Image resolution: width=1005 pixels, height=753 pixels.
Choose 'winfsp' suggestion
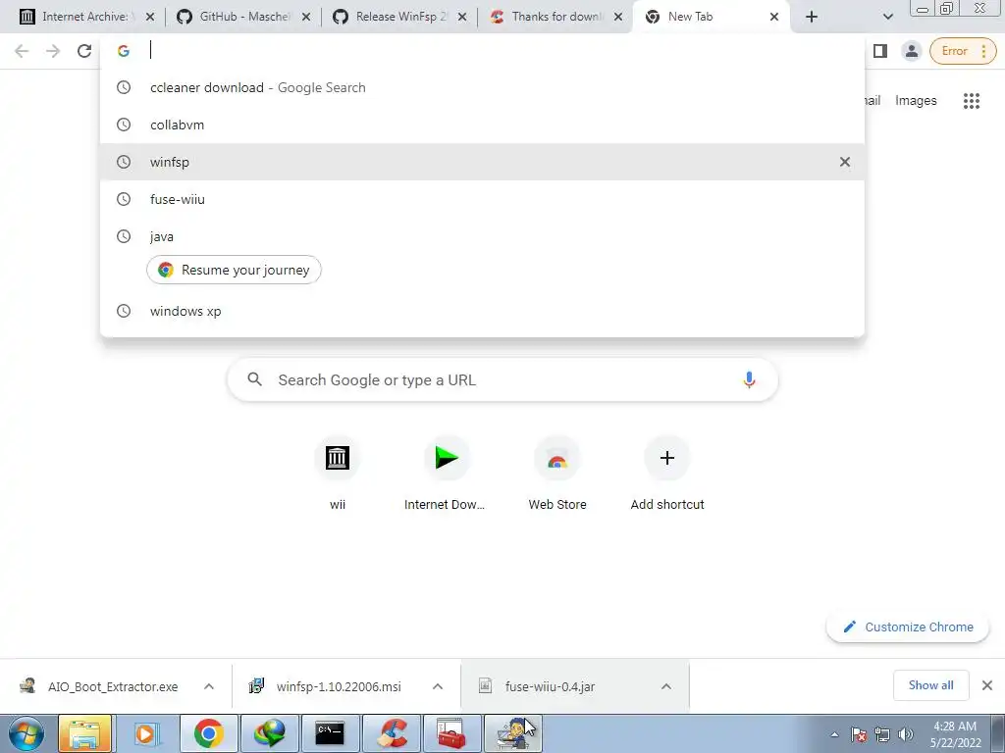[x=482, y=162]
